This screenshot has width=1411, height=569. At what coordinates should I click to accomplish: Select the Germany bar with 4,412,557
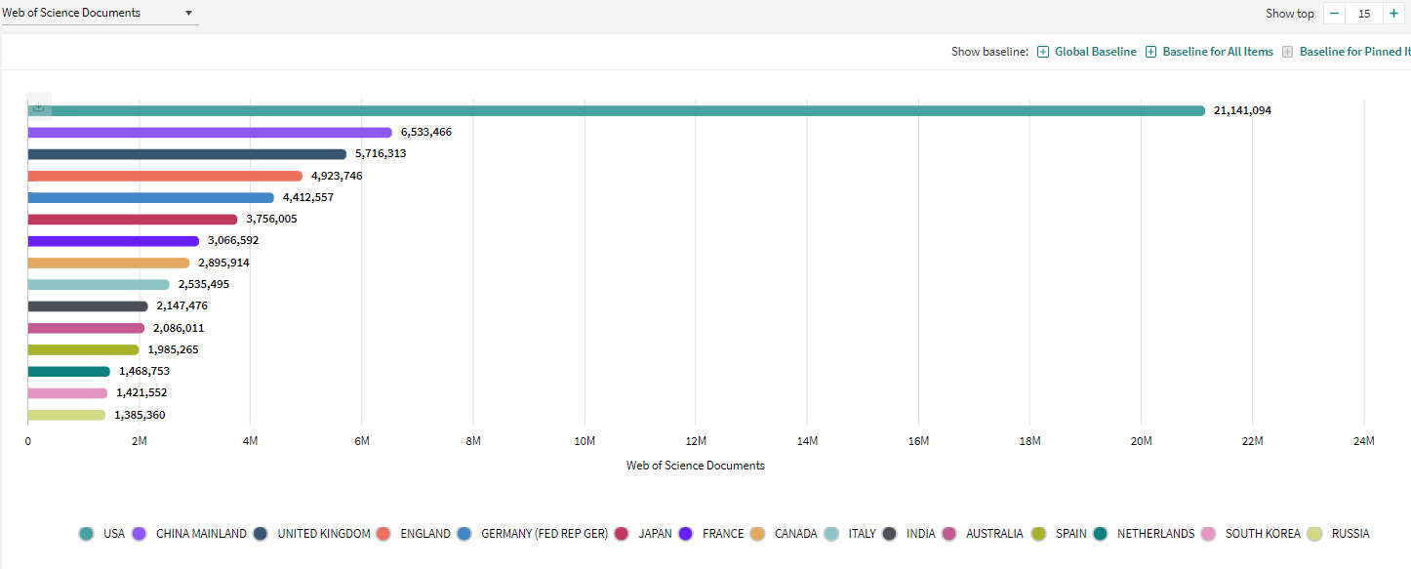(x=151, y=197)
